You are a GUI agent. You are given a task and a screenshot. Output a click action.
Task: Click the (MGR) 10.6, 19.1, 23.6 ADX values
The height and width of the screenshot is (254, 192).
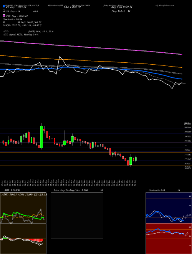pos(41,32)
